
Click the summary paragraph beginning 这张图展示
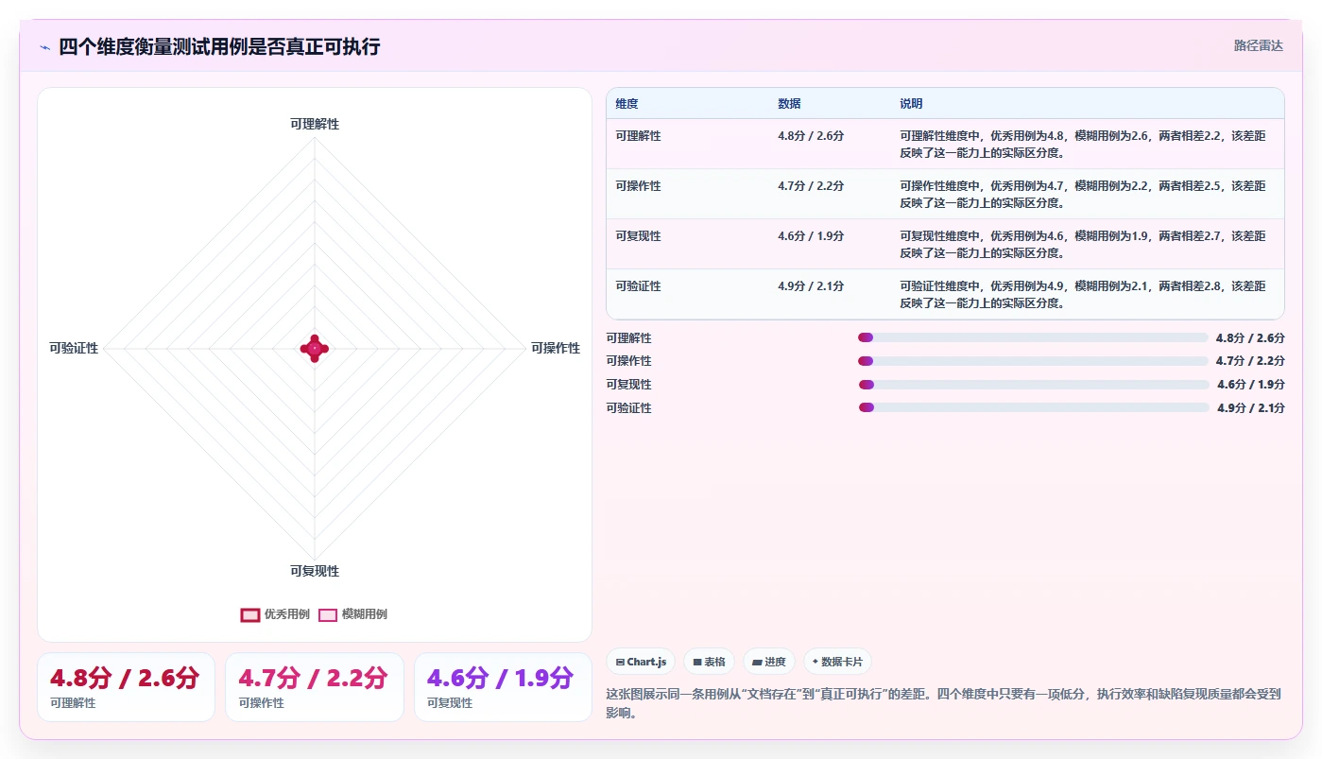pos(944,703)
